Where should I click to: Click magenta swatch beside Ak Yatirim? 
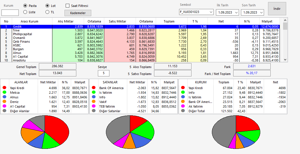[x=183, y=106]
